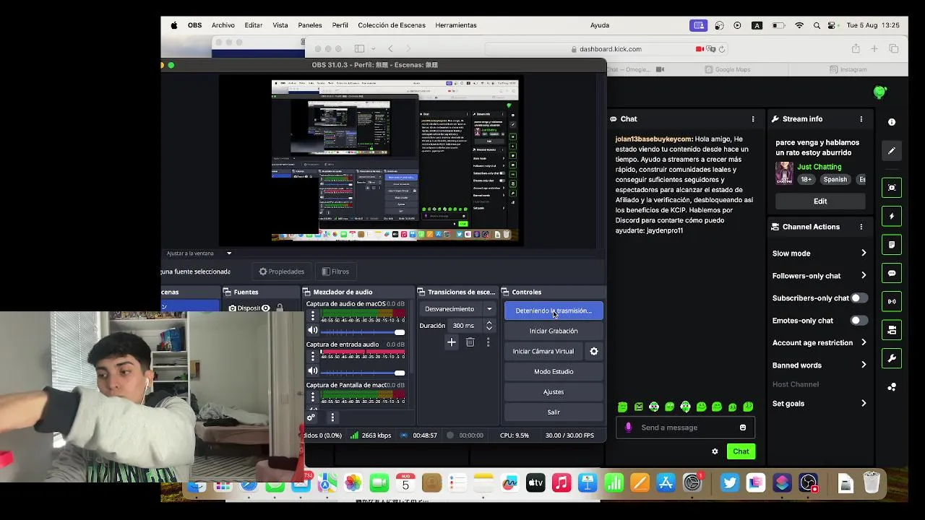Click Iniciar Cámara Virtual

click(543, 351)
